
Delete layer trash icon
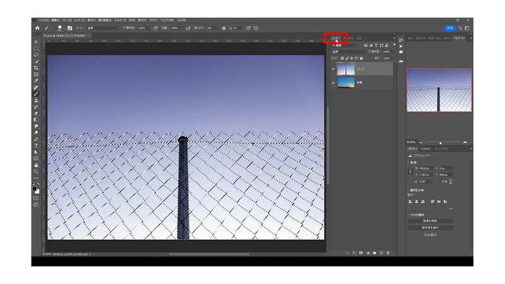point(388,253)
